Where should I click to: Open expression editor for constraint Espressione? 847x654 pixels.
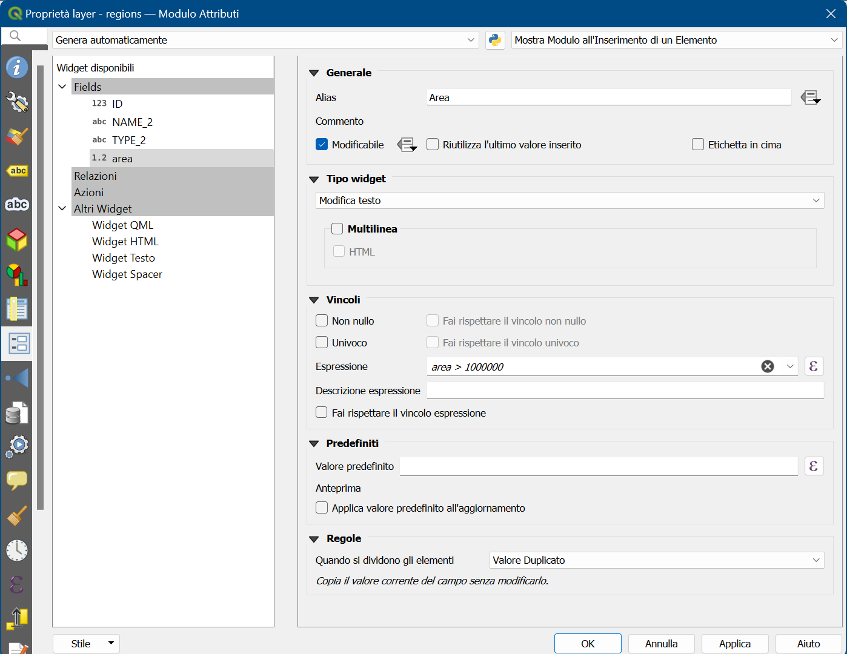(x=814, y=366)
